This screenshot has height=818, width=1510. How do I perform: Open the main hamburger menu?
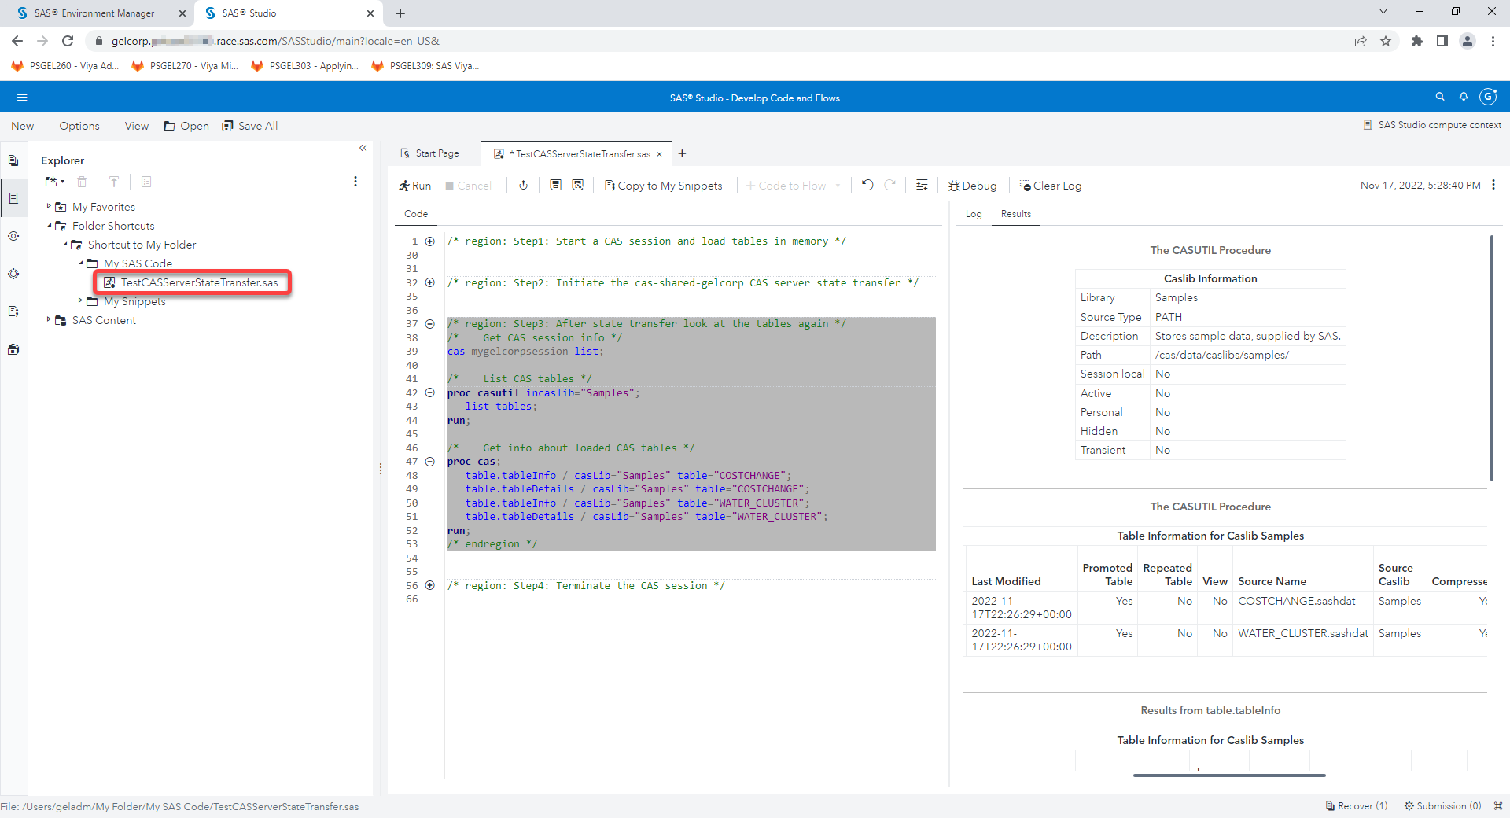pos(22,98)
